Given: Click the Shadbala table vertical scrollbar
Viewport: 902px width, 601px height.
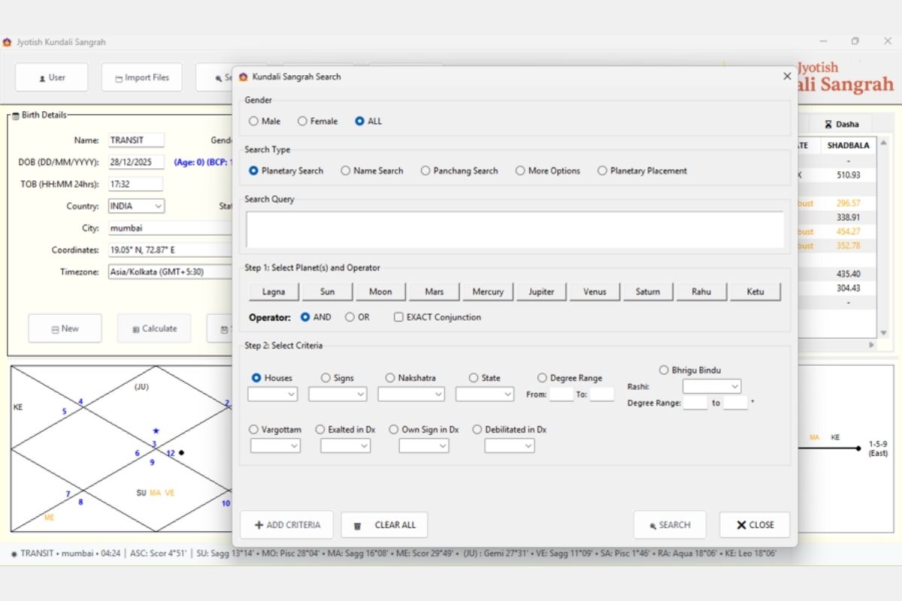Looking at the screenshot, I should click(884, 237).
